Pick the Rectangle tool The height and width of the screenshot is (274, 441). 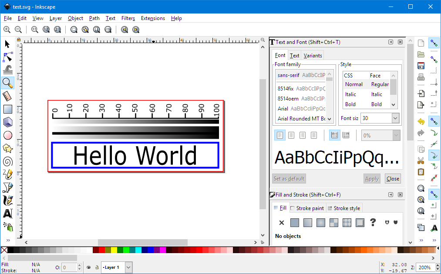(x=7, y=109)
